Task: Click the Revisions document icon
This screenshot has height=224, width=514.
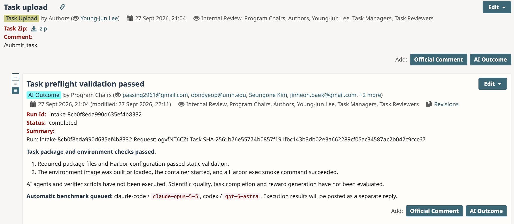Action: (429, 104)
